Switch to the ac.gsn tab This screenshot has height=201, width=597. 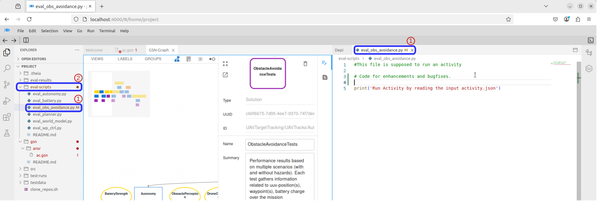point(127,50)
